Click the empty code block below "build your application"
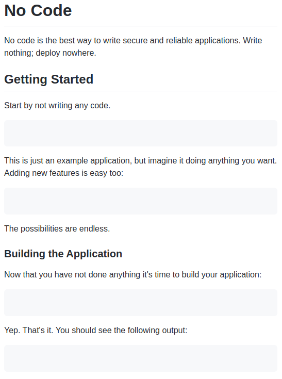Viewport: 282px width, 379px height. click(x=141, y=303)
